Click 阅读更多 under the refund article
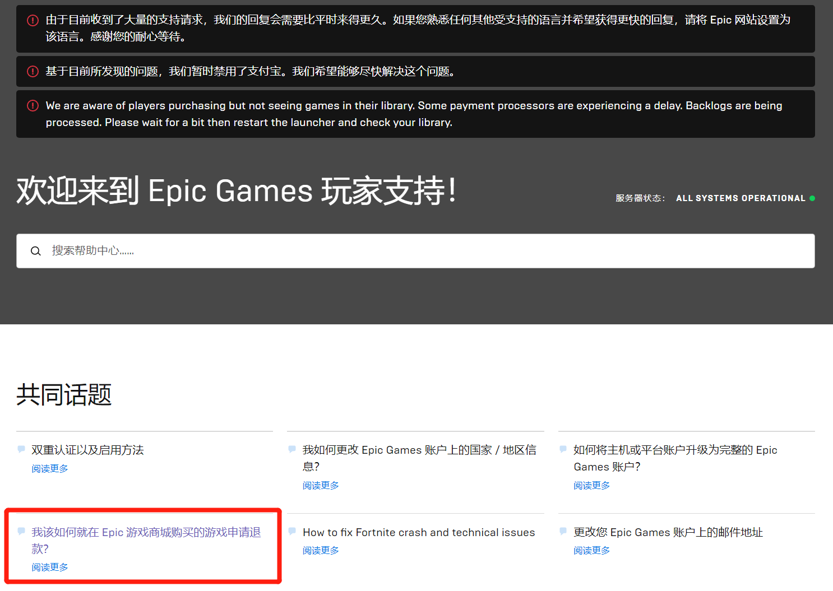The width and height of the screenshot is (833, 591). [x=50, y=567]
